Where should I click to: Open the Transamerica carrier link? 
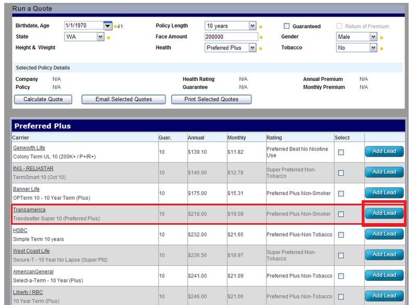point(29,210)
